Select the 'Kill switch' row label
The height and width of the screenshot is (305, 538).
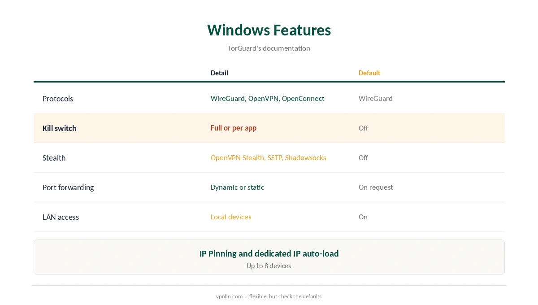[60, 128]
